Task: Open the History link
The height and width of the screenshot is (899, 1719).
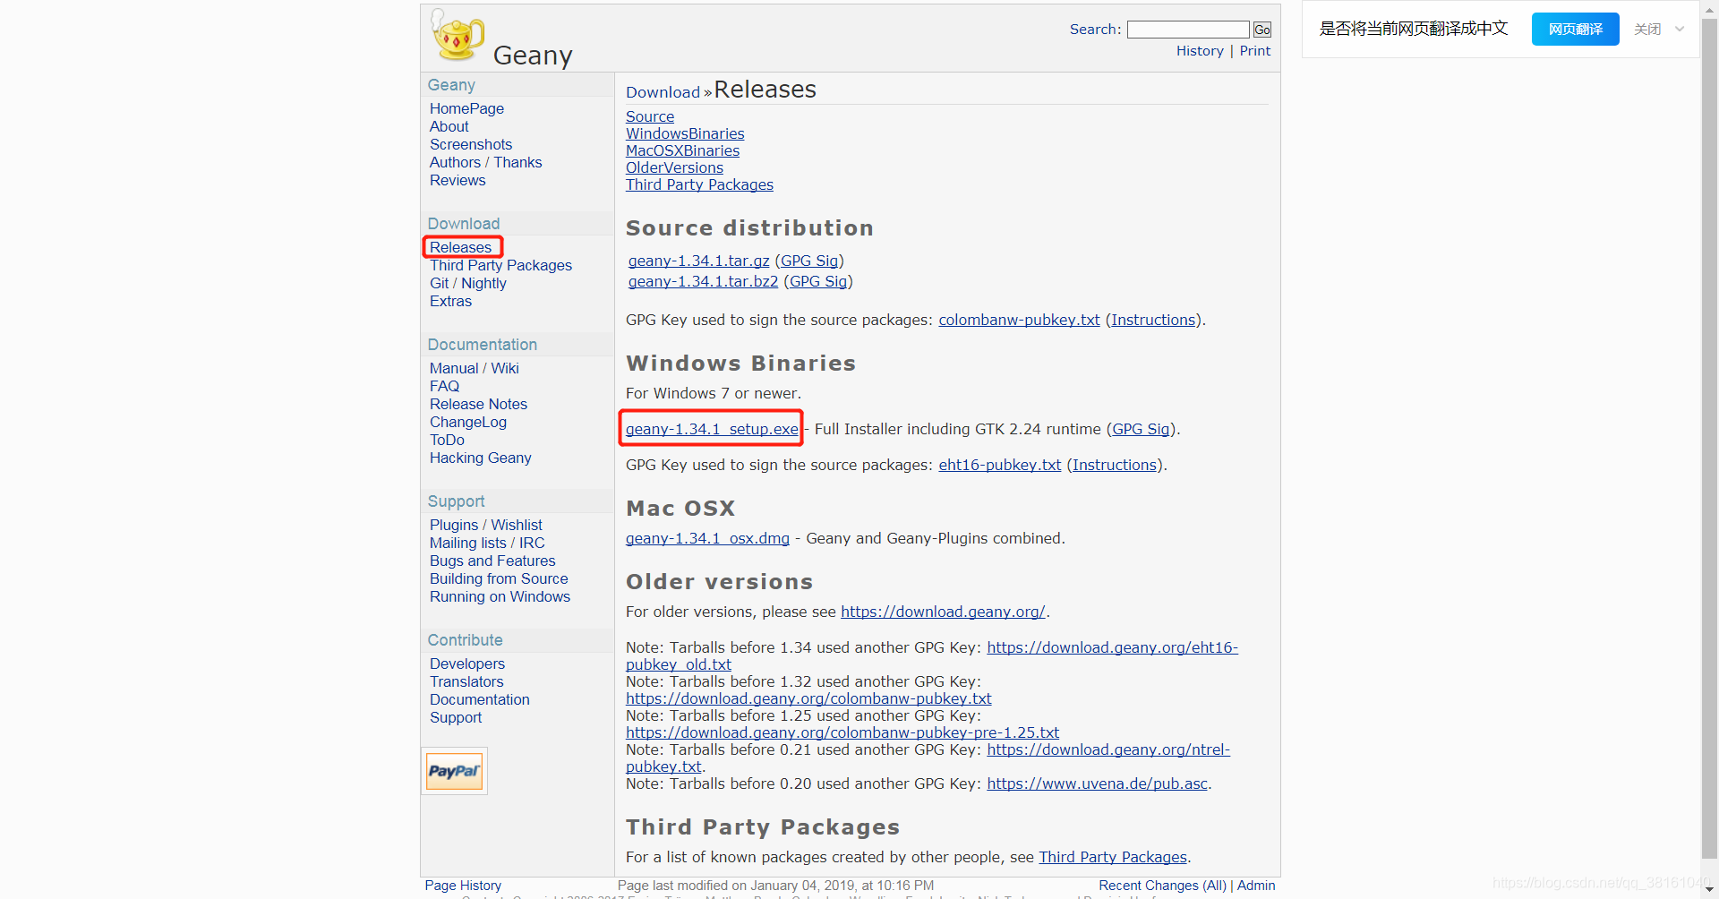Action: coord(1200,51)
